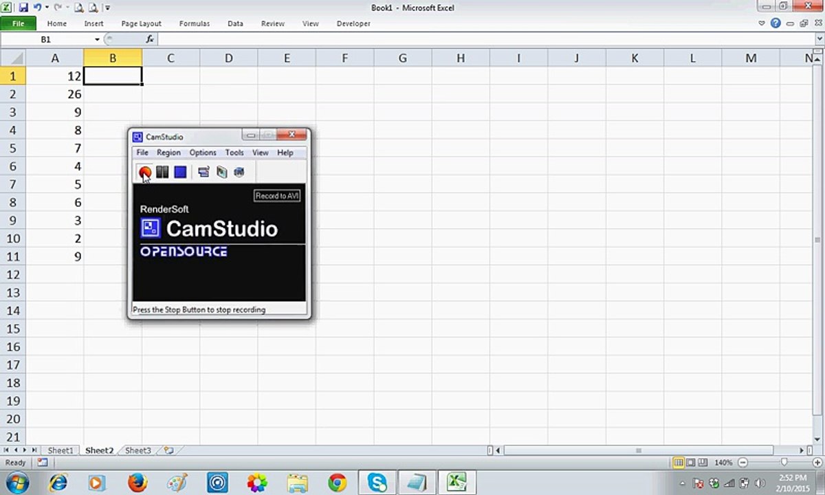Click the Undo arrow in Excel's toolbar
The height and width of the screenshot is (495, 825).
(37, 8)
